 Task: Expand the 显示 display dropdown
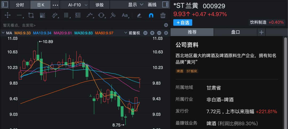(x=135, y=5)
